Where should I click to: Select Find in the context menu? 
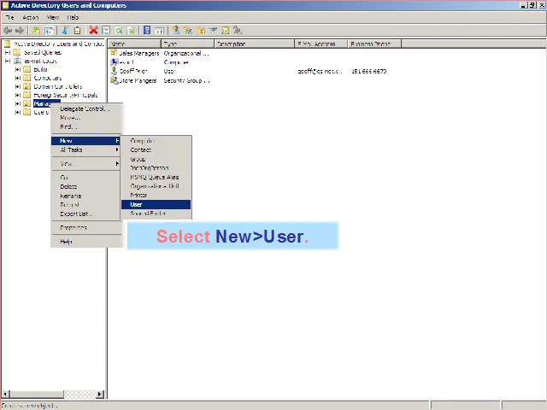tap(85, 126)
